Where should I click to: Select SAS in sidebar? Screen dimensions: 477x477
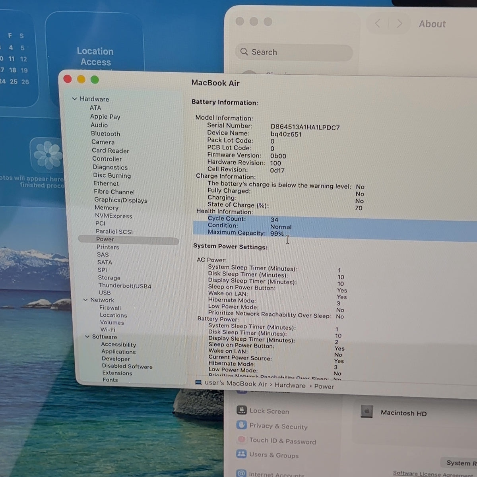click(x=103, y=254)
